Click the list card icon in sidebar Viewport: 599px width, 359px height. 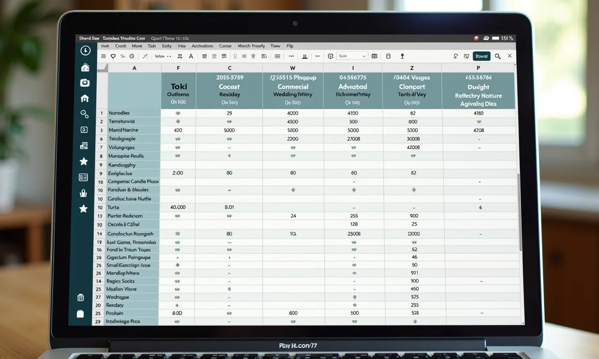[x=84, y=177]
